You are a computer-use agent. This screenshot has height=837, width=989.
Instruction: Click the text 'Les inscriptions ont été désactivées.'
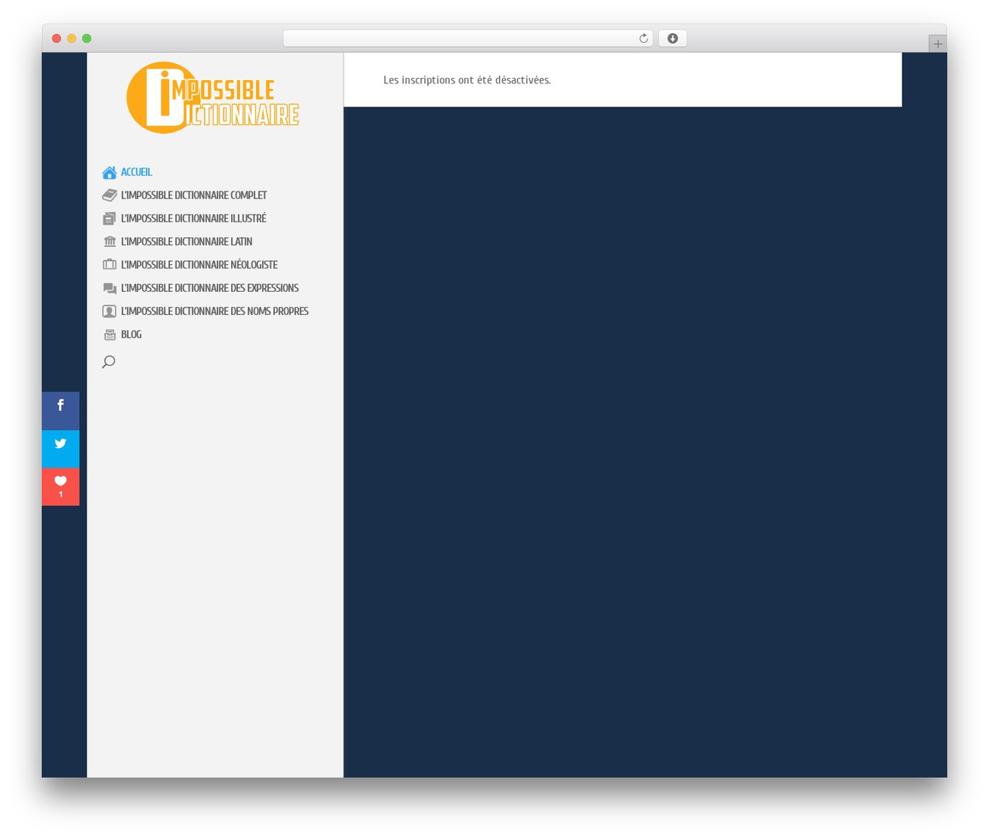(467, 80)
